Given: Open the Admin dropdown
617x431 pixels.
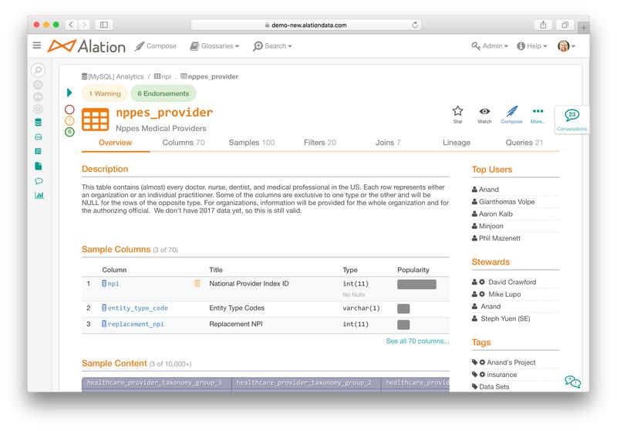Looking at the screenshot, I should coord(490,46).
